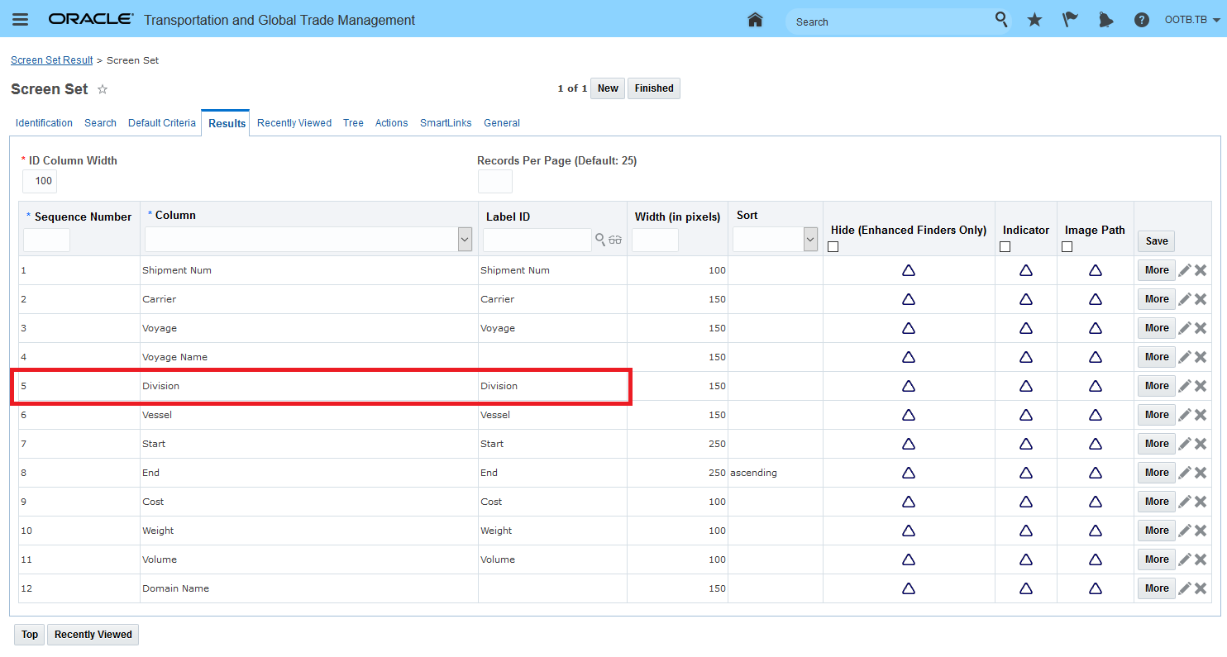The height and width of the screenshot is (657, 1227).
Task: Go to the Home icon
Action: 755,20
